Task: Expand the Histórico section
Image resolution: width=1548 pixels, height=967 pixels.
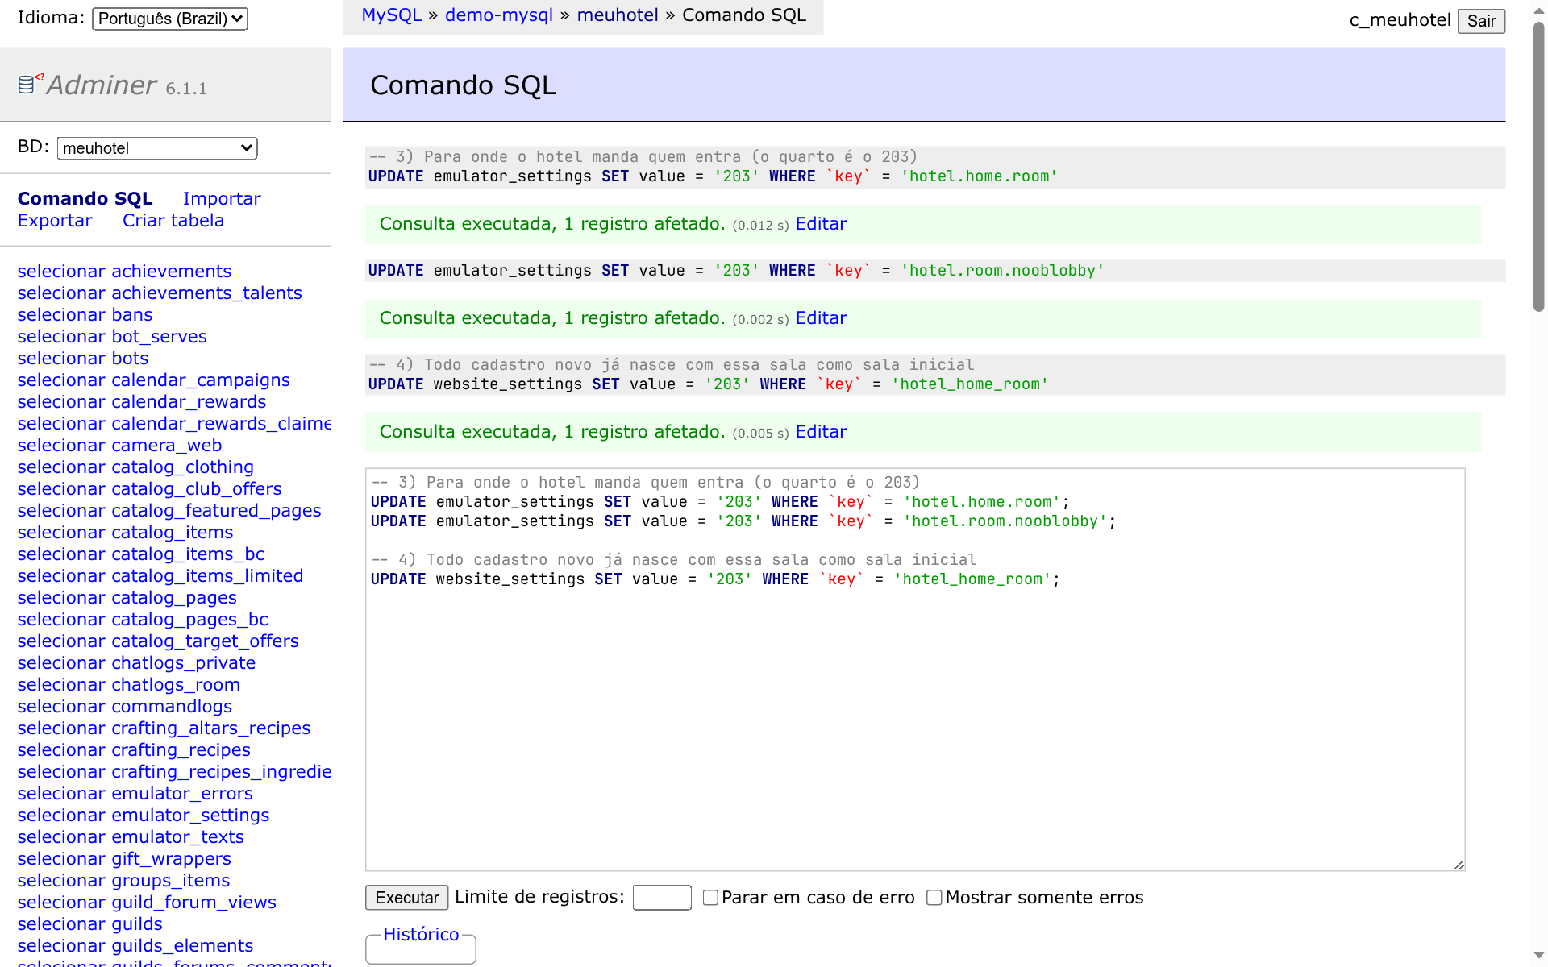Action: pos(421,935)
